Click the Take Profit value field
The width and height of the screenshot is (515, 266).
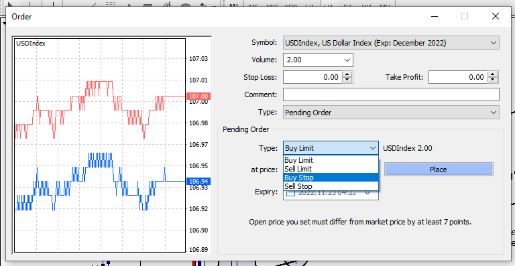[458, 78]
